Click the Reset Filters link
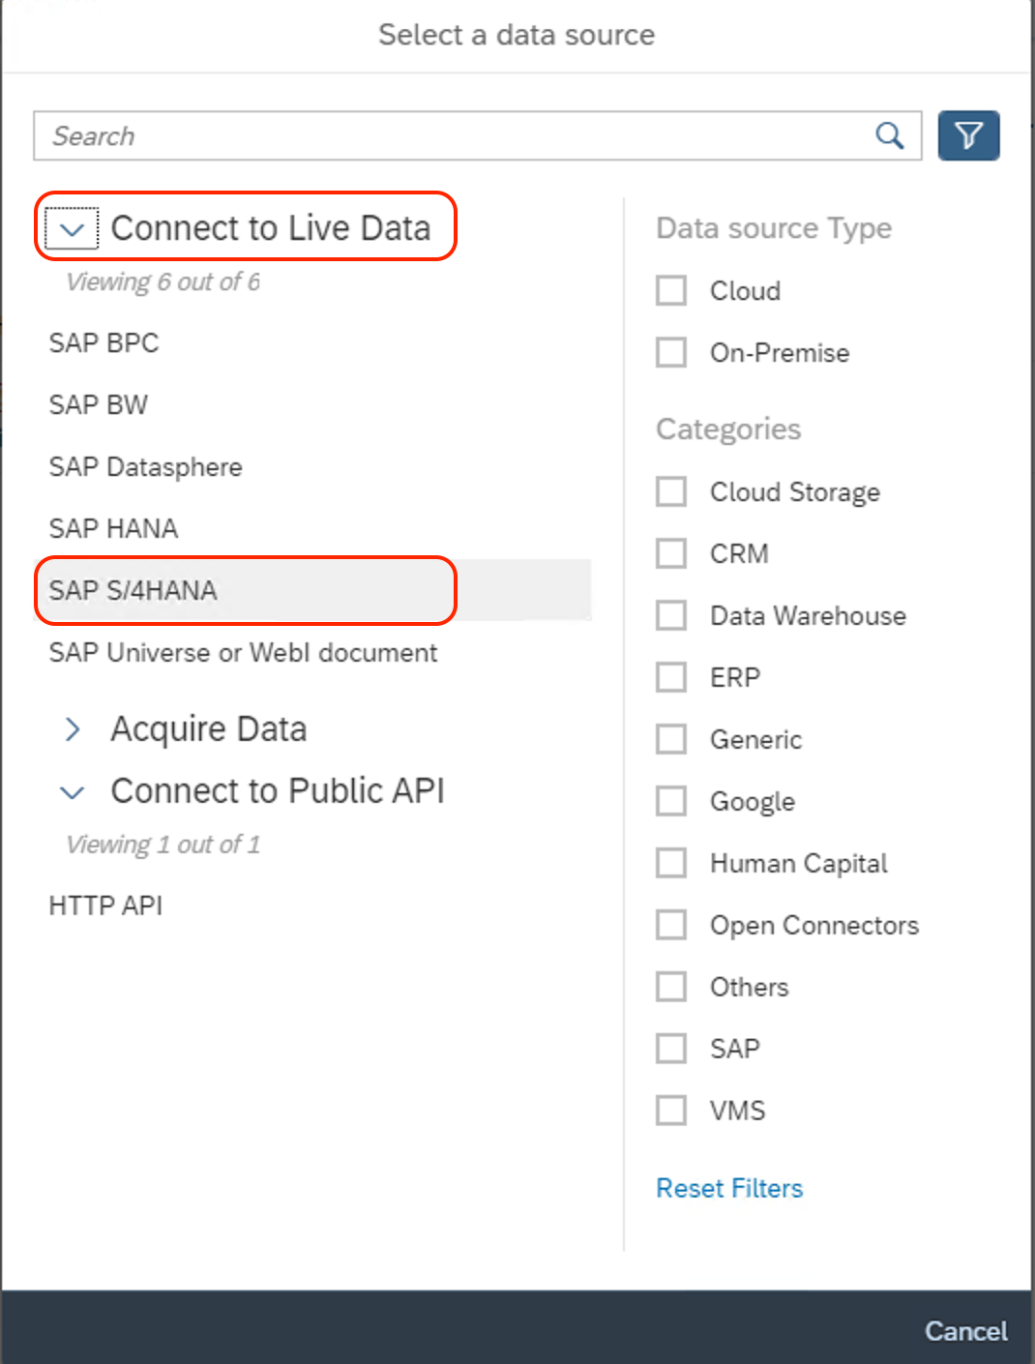This screenshot has height=1364, width=1035. point(729,1188)
